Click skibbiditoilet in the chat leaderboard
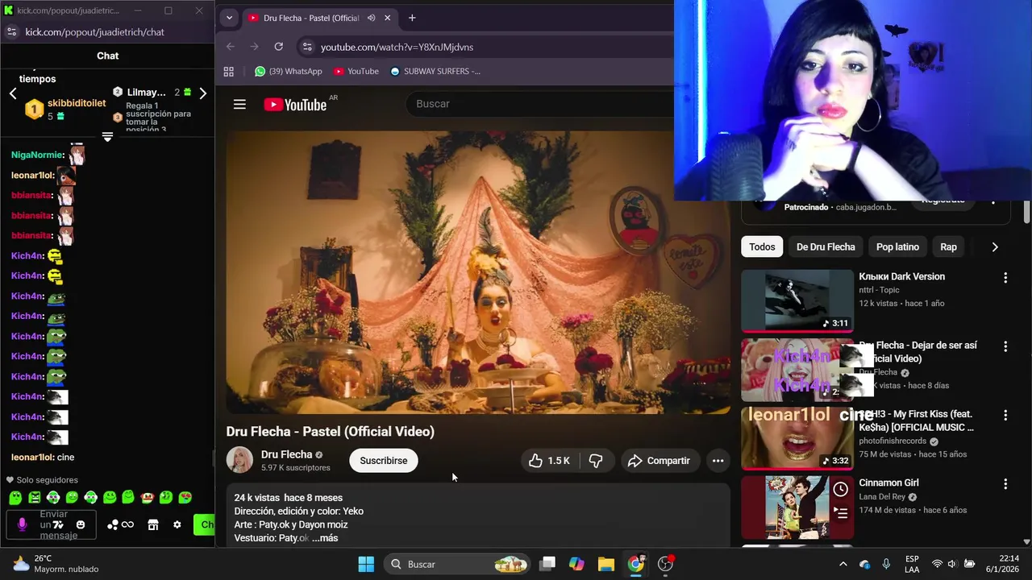This screenshot has height=580, width=1032. click(x=77, y=103)
